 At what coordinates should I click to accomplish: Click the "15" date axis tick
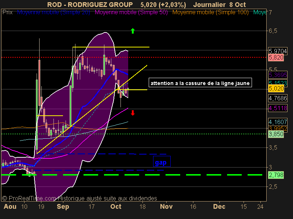[244, 207]
